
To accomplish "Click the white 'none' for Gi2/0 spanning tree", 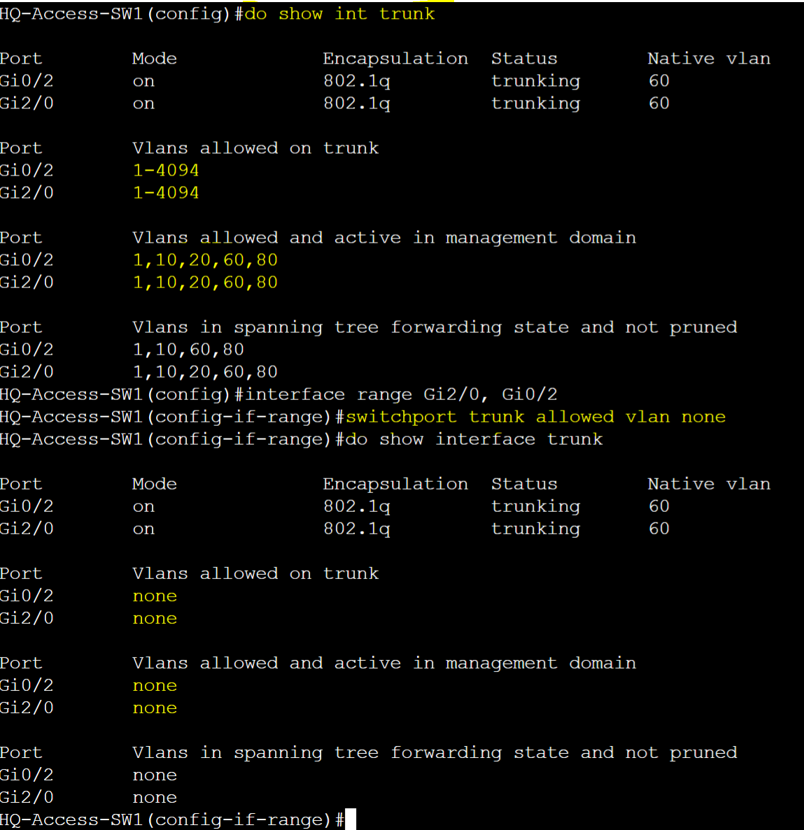I will tap(155, 798).
